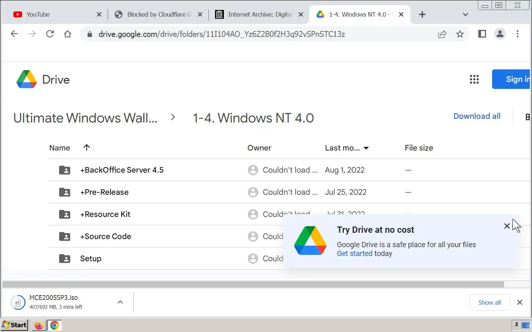Close the Internet Archive tab

point(301,14)
